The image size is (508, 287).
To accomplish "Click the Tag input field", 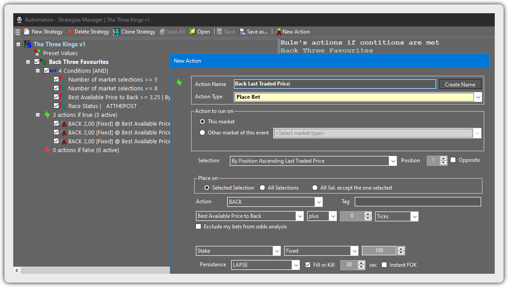I will pos(418,201).
